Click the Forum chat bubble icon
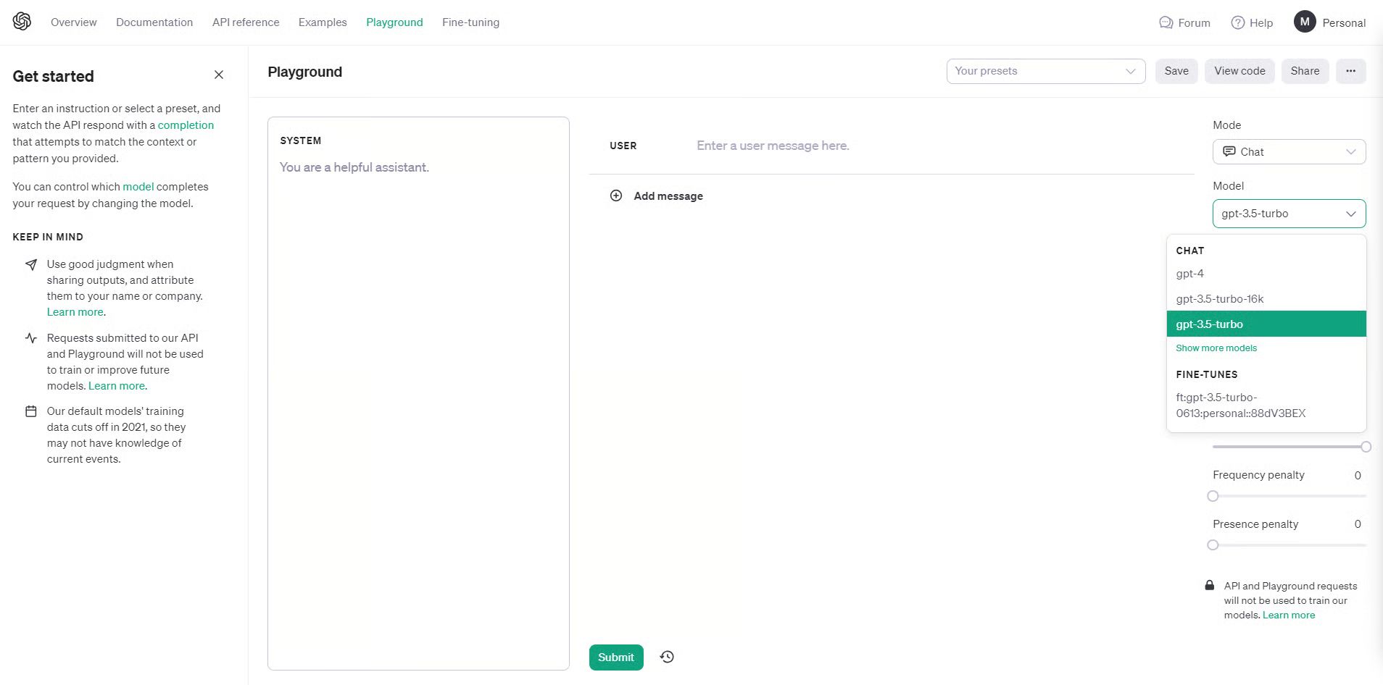The image size is (1383, 685). tap(1166, 22)
